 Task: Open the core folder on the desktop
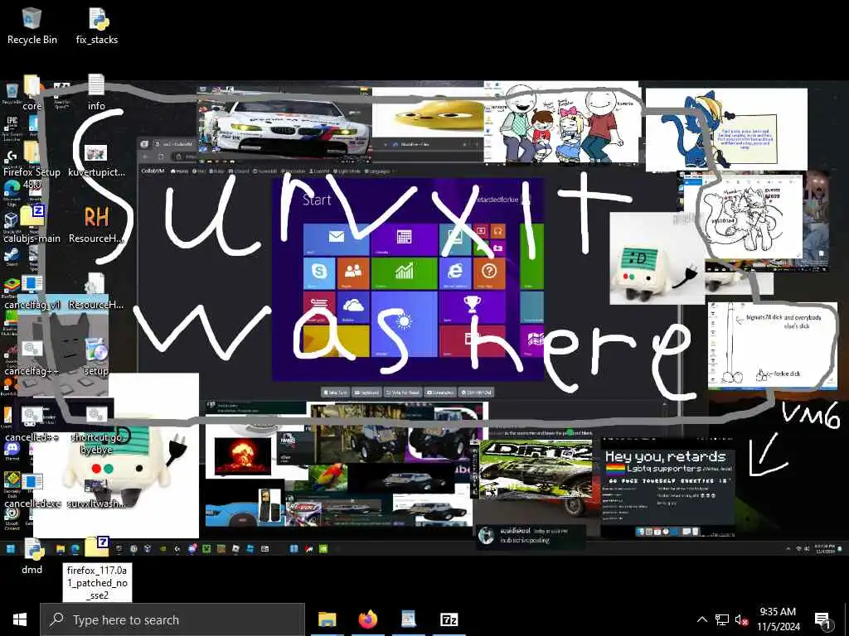point(32,93)
